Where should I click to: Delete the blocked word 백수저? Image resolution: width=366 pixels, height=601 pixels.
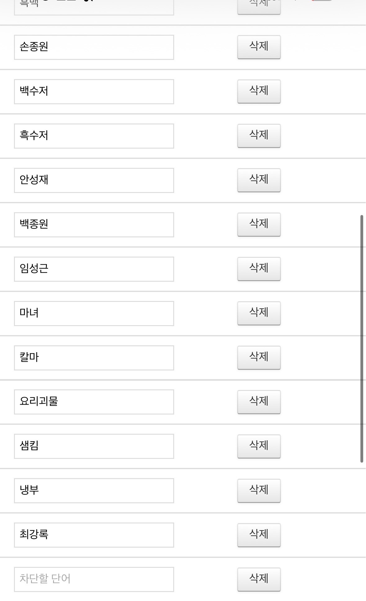pyautogui.click(x=259, y=91)
